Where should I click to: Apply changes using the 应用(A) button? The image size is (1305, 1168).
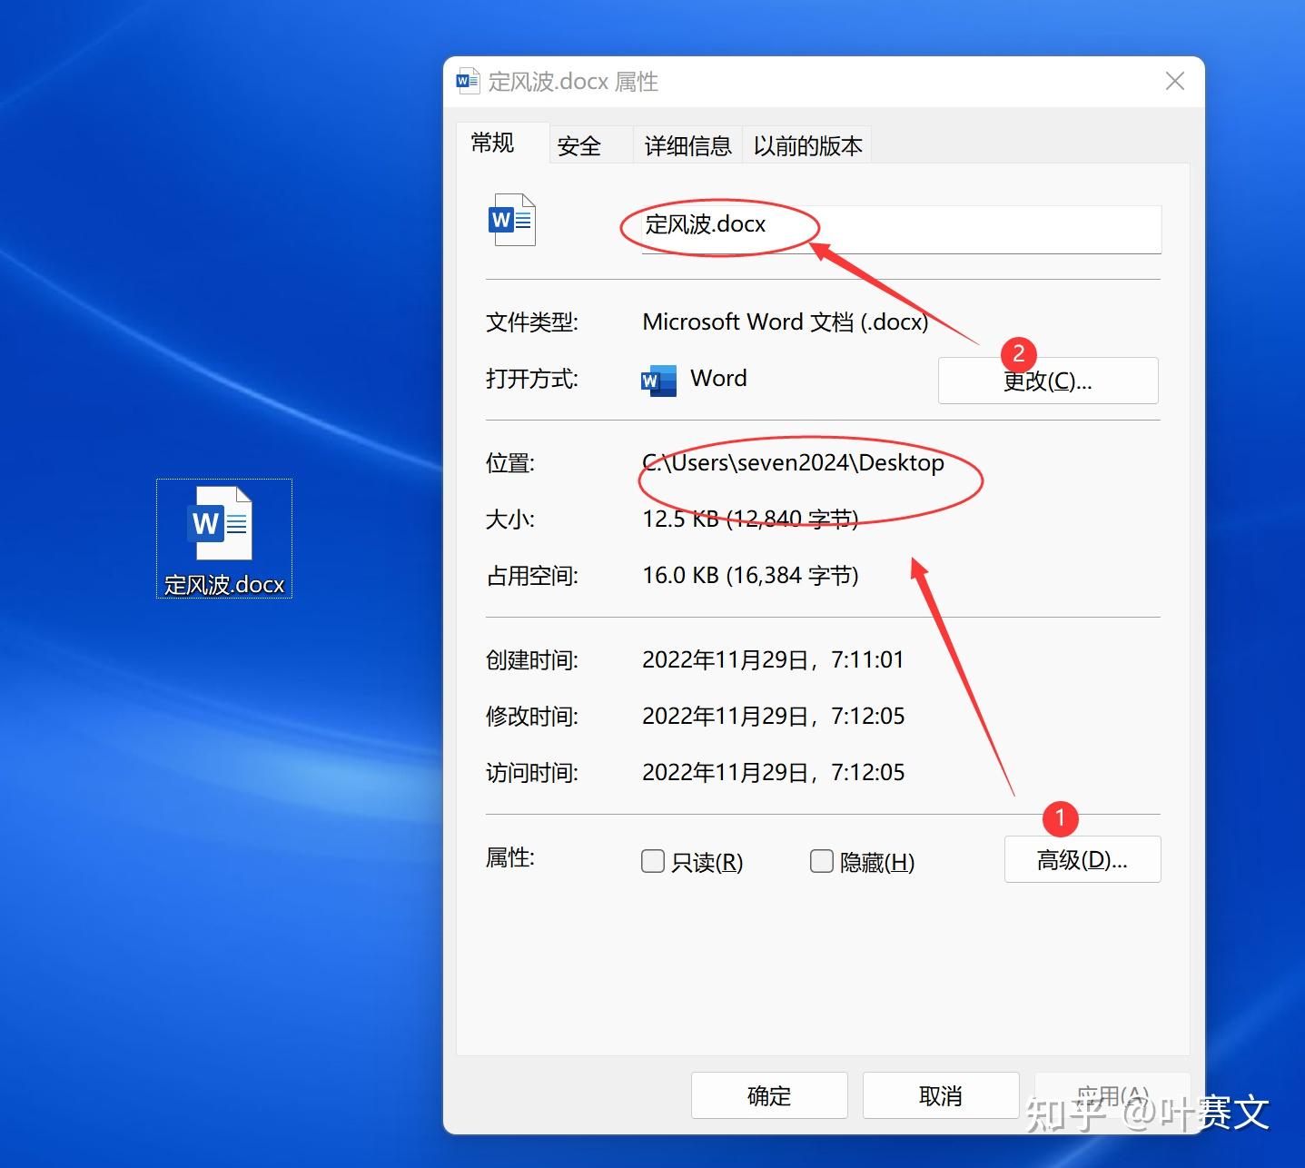[x=1111, y=1095]
